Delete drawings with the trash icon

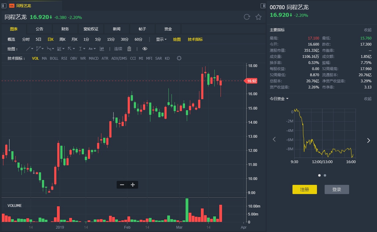coord(129,49)
